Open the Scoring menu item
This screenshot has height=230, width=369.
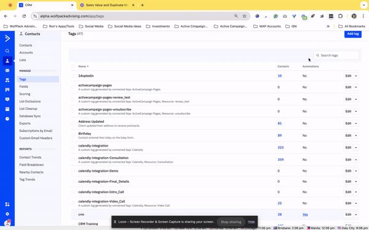pyautogui.click(x=25, y=94)
